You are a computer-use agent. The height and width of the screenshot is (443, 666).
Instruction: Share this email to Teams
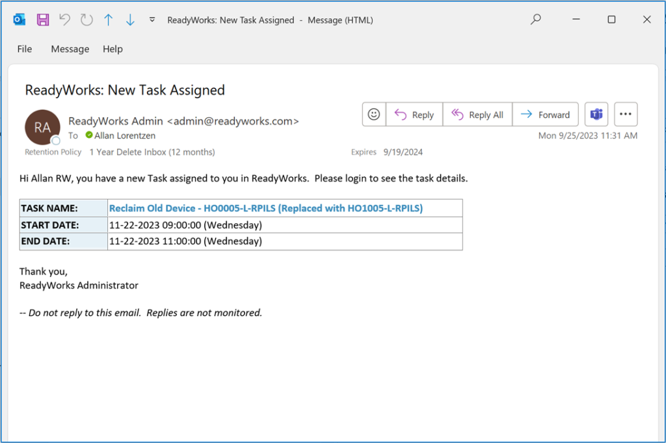point(596,114)
